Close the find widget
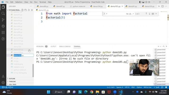The height and width of the screenshot is (95, 169). (x=156, y=14)
